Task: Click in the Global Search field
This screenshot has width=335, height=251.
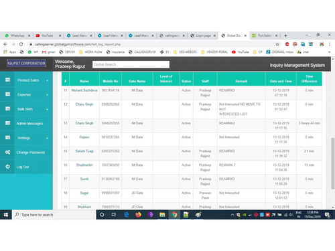Action: point(131,64)
